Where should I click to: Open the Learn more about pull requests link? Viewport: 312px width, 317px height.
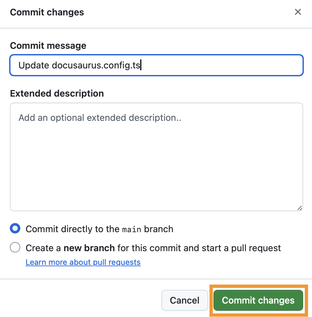click(83, 262)
